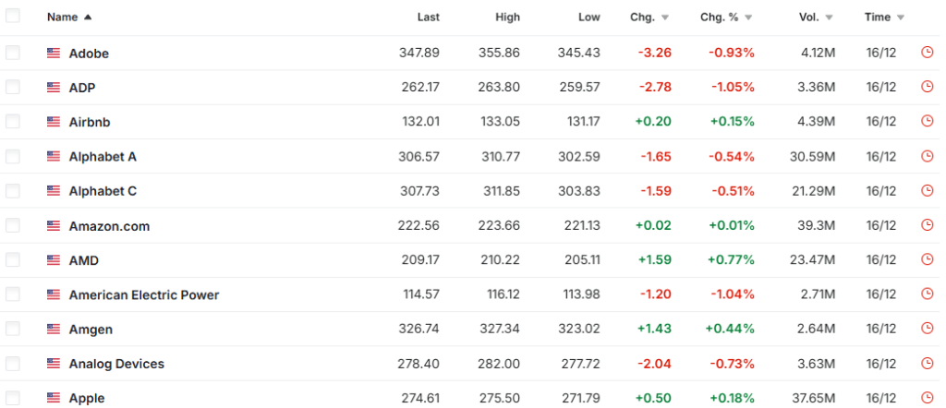Click the clock icon in AMD row
Image resolution: width=946 pixels, height=408 pixels.
click(928, 260)
